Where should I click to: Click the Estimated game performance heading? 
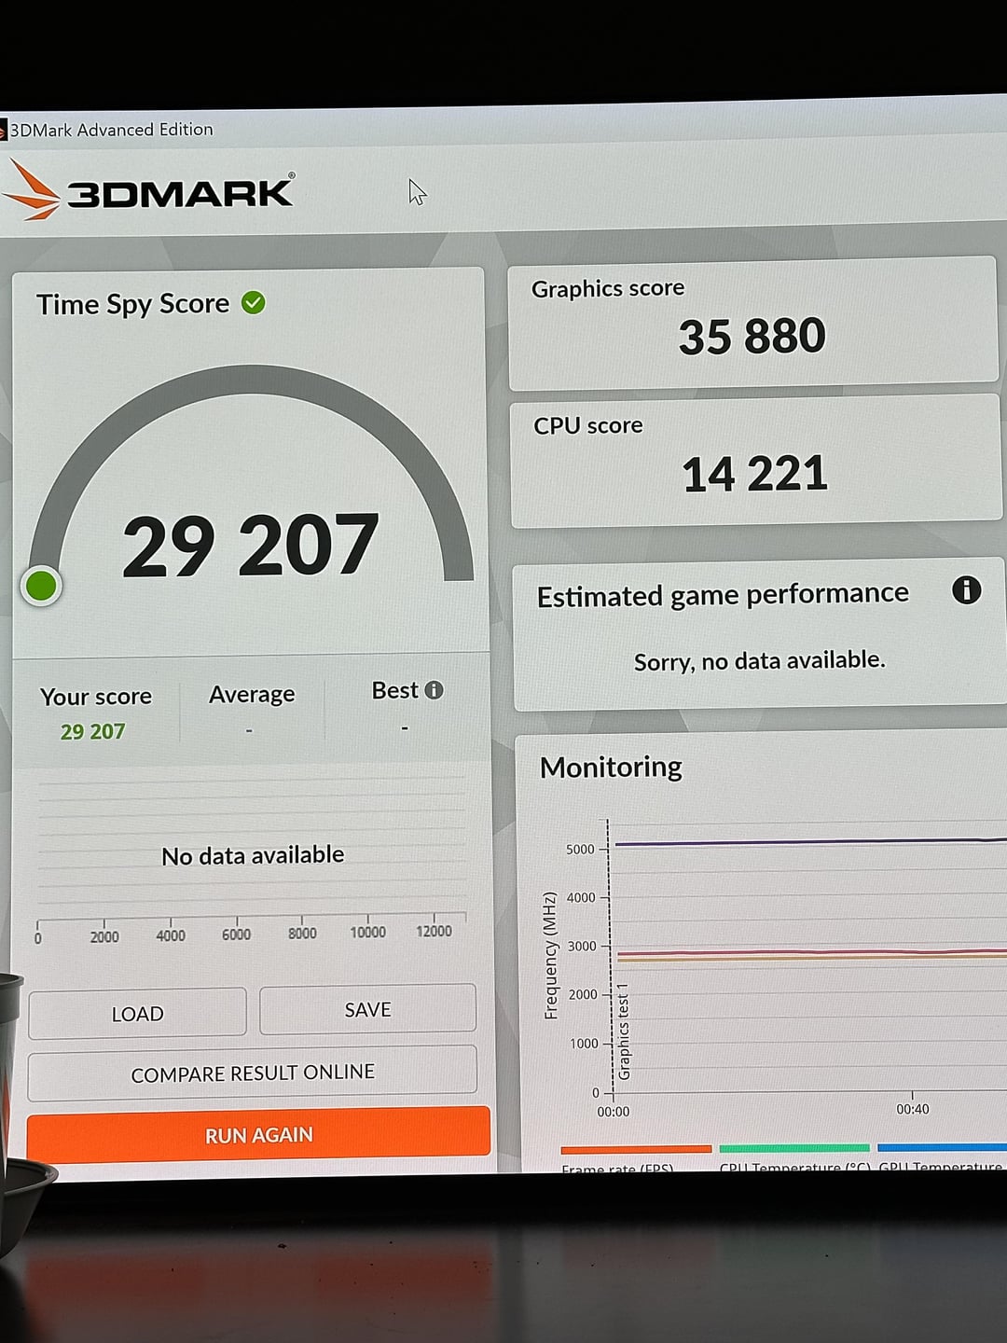723,594
